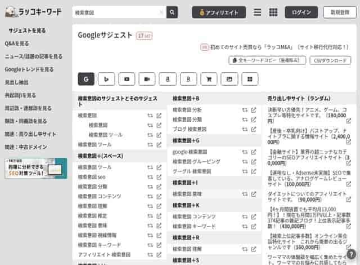Click the ブログ 検索意図 keyword text
This screenshot has width=360, height=265.
[190, 129]
